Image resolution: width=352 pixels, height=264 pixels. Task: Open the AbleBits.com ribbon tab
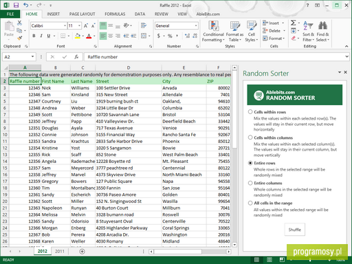208,14
